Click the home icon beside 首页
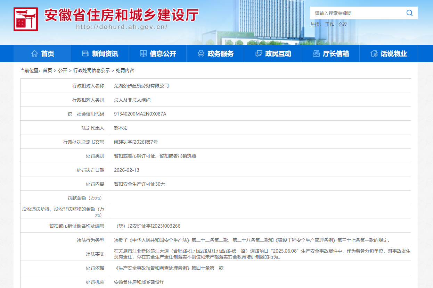 click(34, 53)
